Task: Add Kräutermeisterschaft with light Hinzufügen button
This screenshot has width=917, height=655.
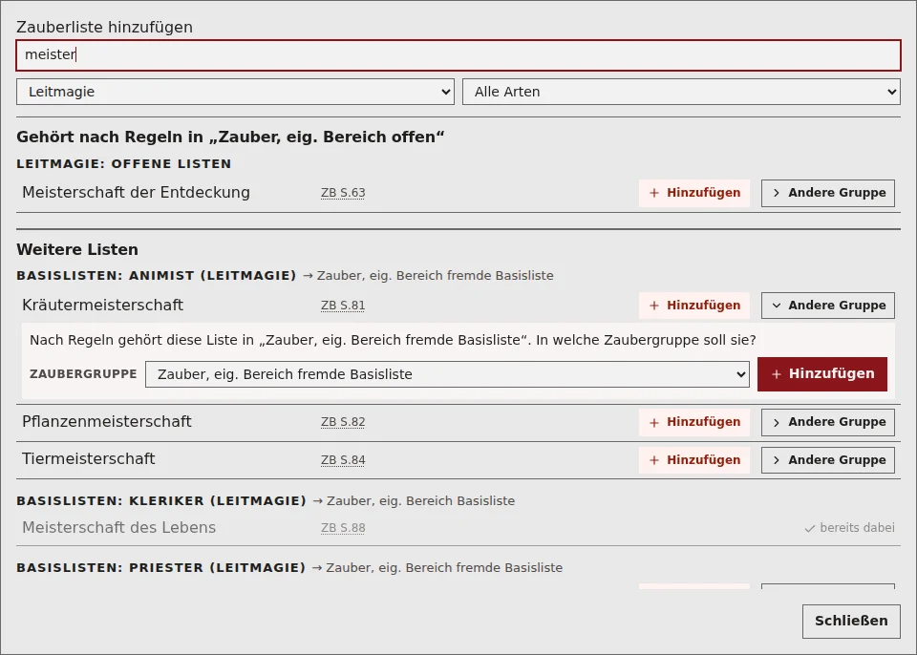Action: click(694, 306)
